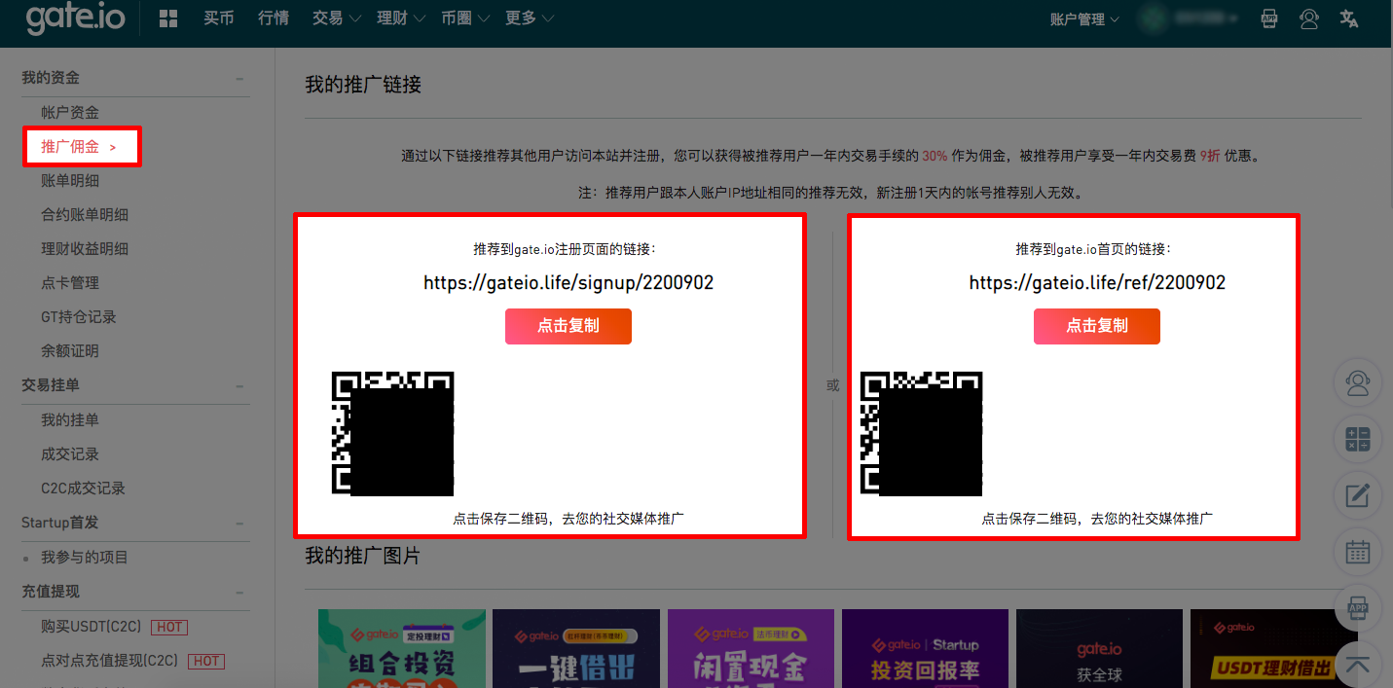This screenshot has height=688, width=1393.
Task: Select the 获全球 promo image
Action: coord(1099,648)
